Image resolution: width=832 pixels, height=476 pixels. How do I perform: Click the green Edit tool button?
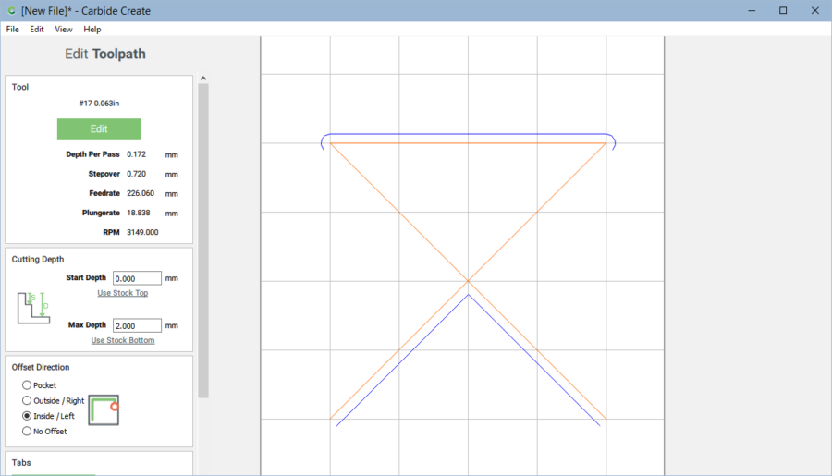tap(99, 129)
